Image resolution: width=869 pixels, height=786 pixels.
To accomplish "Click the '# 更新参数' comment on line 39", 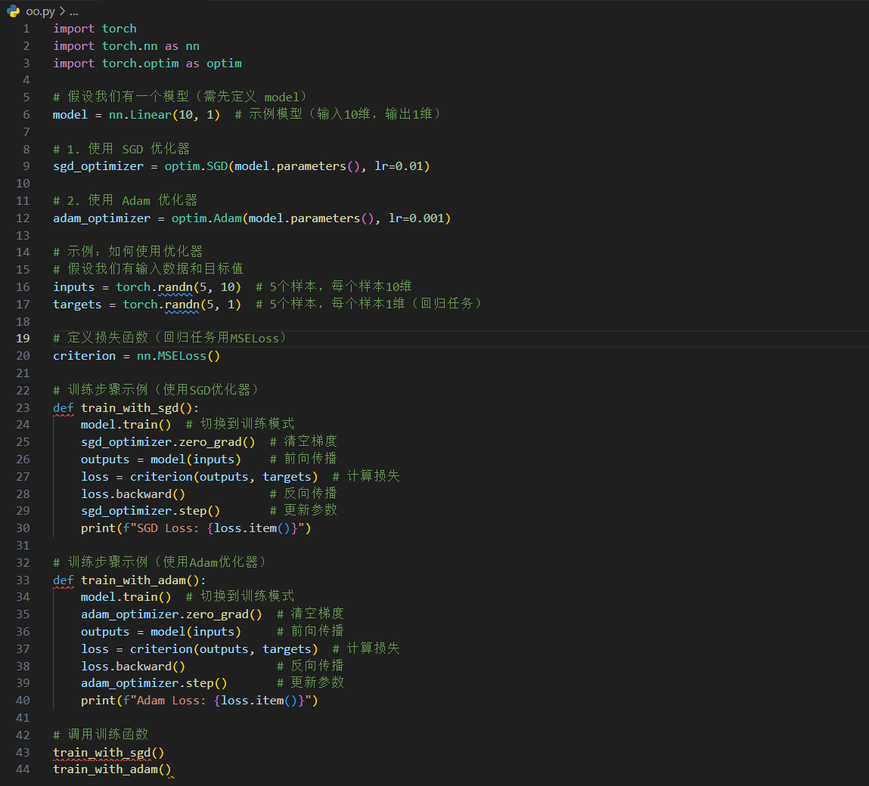I will (x=310, y=682).
